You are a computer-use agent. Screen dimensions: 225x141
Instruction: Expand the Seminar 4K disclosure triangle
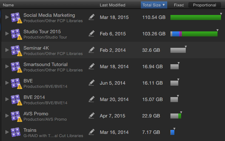(x=7, y=50)
